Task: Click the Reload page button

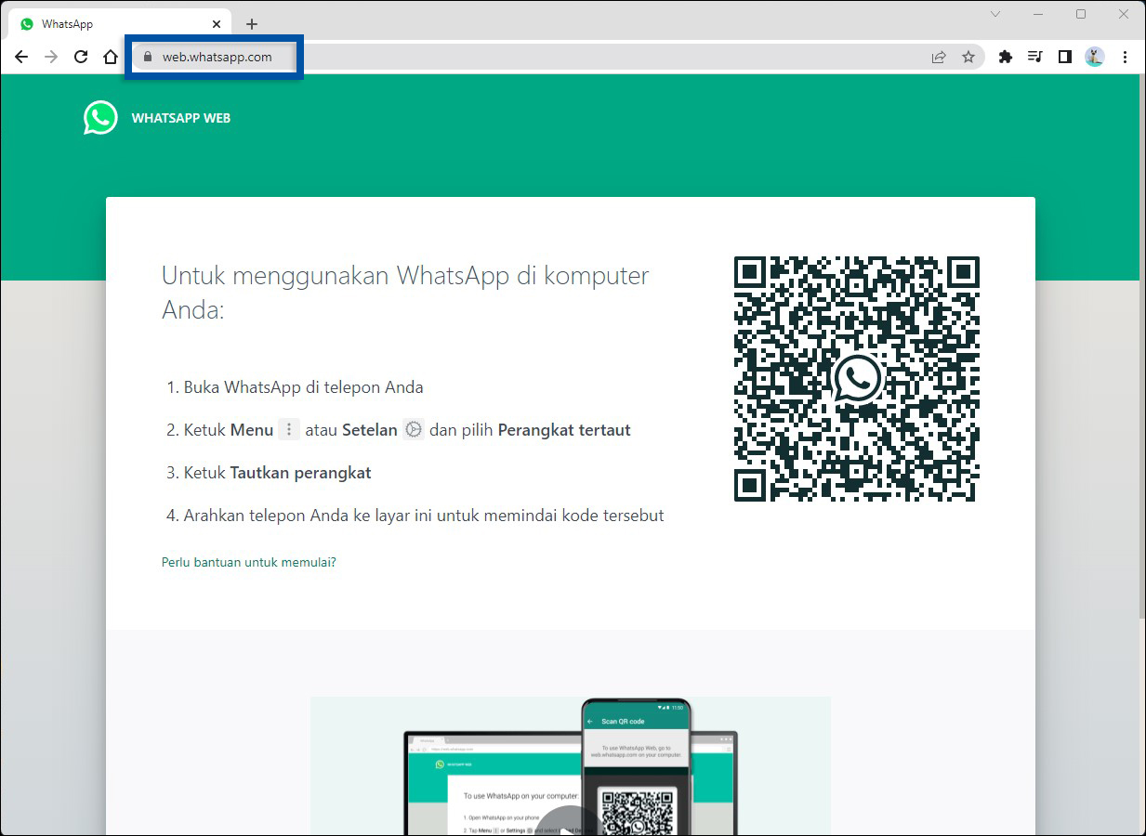Action: 81,57
